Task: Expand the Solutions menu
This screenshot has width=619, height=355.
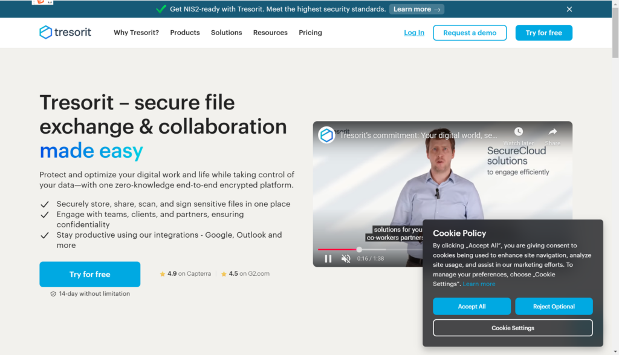Action: coord(226,33)
